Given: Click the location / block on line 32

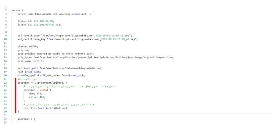Looking at the screenshot, I should pyautogui.click(x=26, y=119).
